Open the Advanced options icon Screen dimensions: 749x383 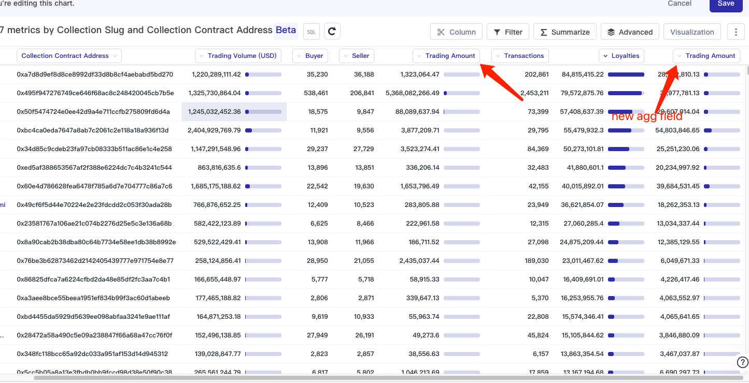tap(630, 32)
